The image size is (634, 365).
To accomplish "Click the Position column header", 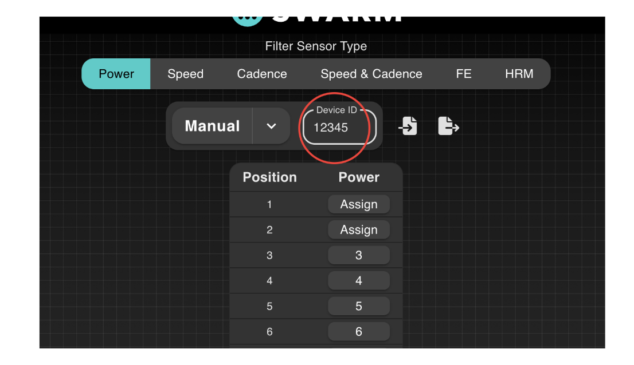I will [269, 177].
